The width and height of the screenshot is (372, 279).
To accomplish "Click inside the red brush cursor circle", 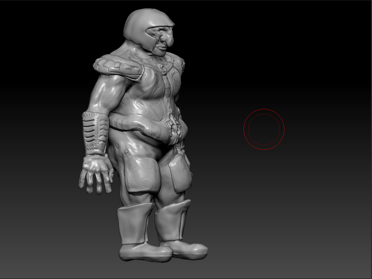I will (x=264, y=129).
